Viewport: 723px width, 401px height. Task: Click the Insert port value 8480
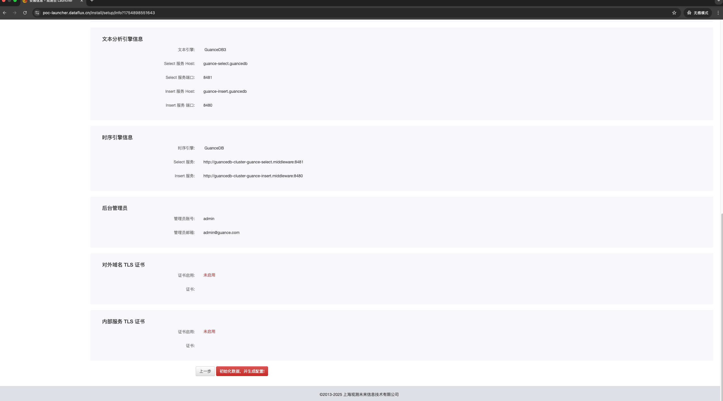coord(208,105)
